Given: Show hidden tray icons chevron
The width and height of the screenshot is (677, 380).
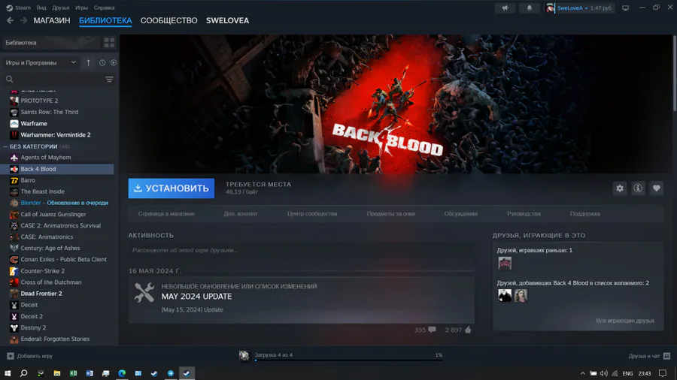Looking at the screenshot, I should [x=582, y=373].
